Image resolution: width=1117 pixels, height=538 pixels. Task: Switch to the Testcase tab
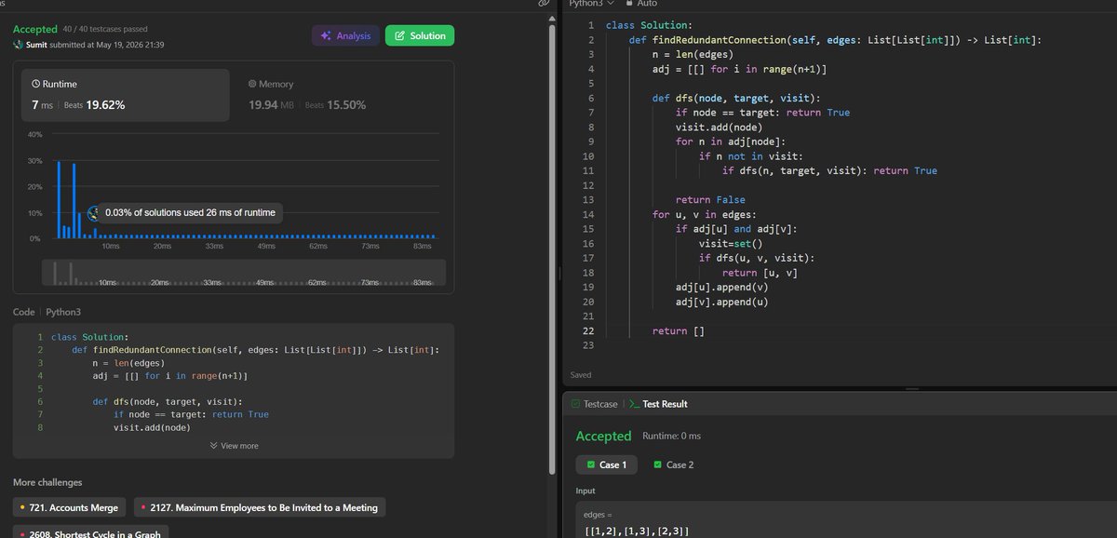pyautogui.click(x=593, y=404)
